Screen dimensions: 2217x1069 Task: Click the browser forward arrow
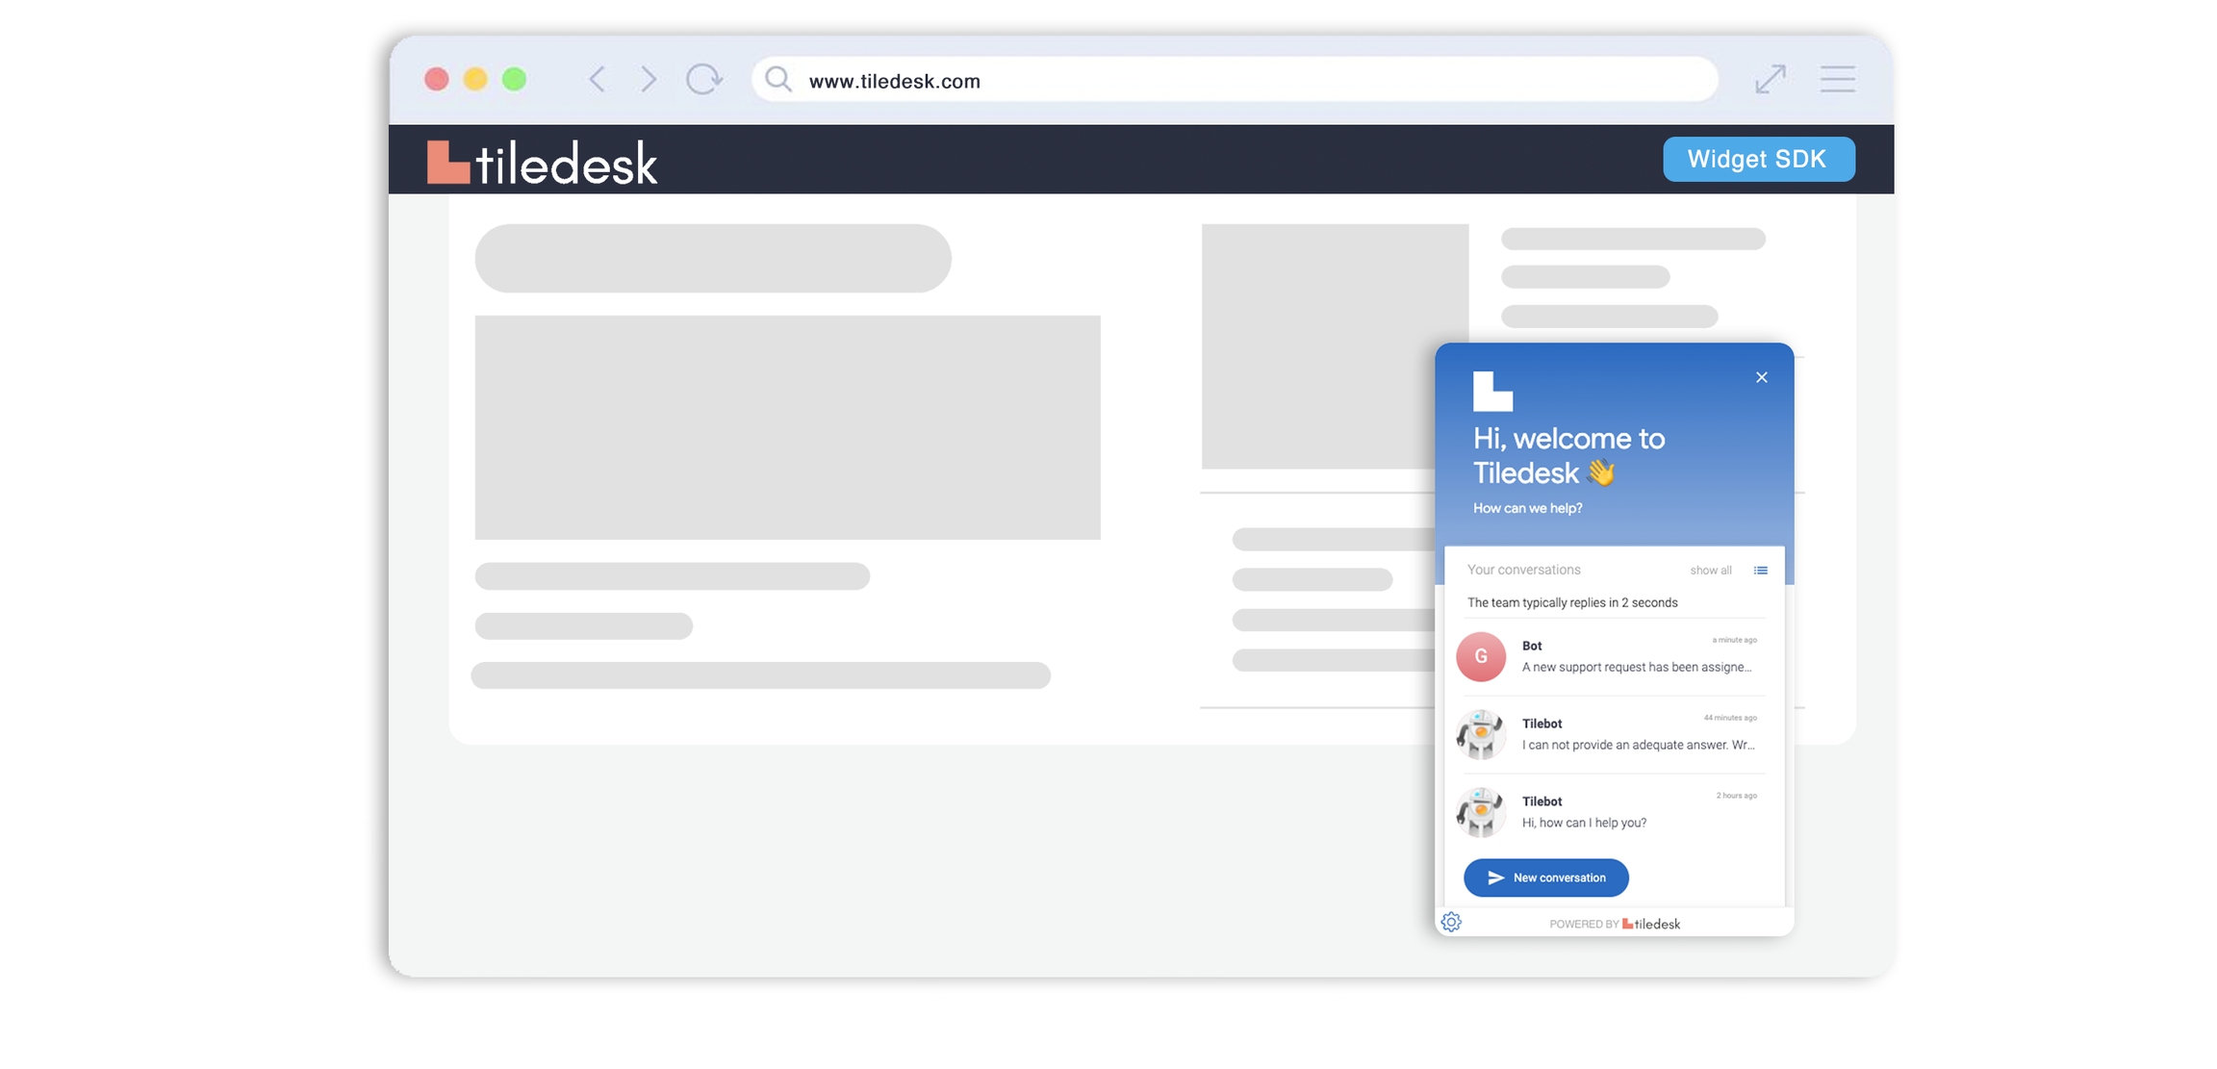point(649,79)
